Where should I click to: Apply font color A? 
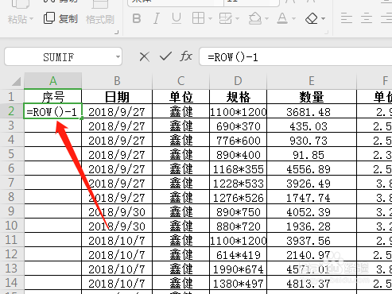point(282,18)
